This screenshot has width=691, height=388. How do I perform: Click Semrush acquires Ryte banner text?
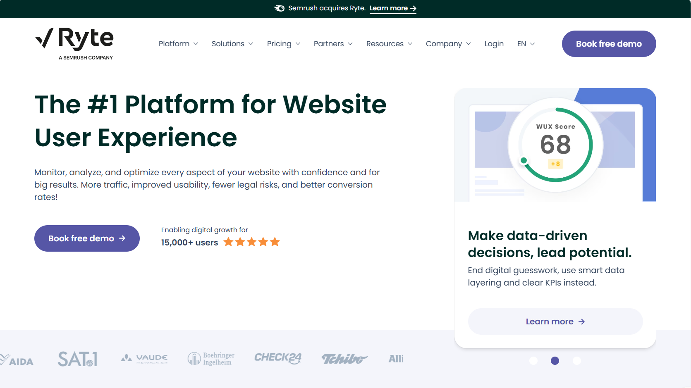[x=327, y=8]
